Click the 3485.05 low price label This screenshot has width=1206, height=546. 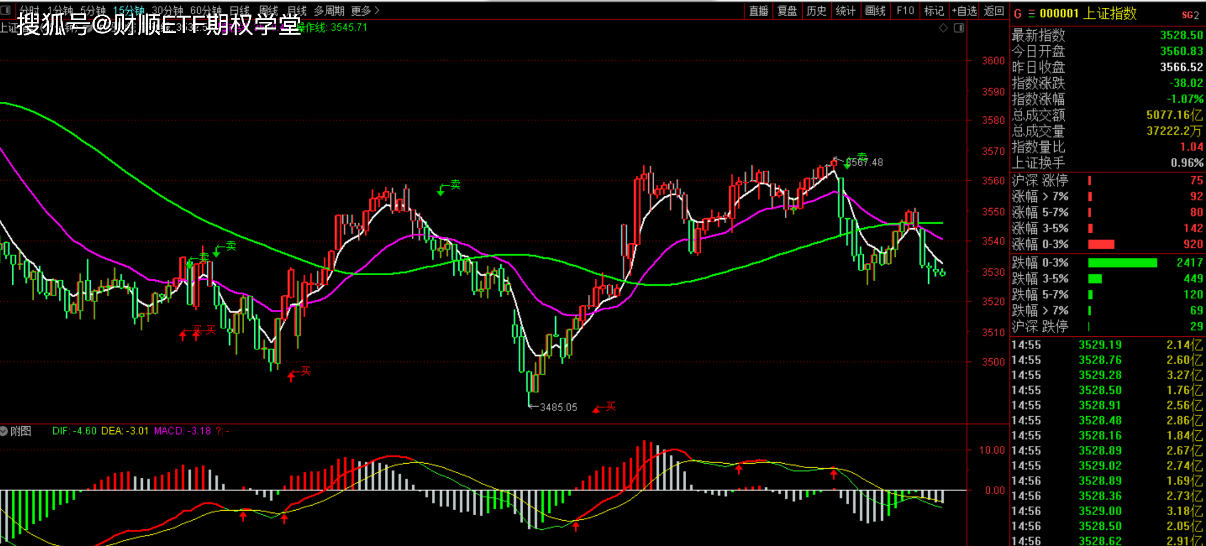pyautogui.click(x=558, y=407)
